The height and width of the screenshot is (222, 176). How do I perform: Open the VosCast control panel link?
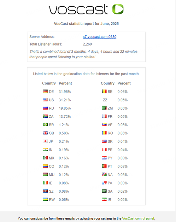pos(138,218)
